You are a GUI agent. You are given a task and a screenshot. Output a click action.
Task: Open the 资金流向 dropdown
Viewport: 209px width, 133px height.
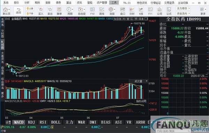click(183, 14)
